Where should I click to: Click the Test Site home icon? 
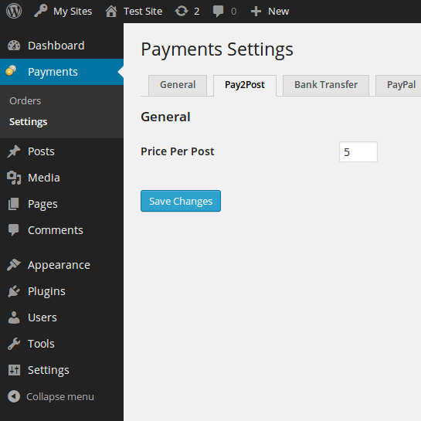[x=111, y=12]
